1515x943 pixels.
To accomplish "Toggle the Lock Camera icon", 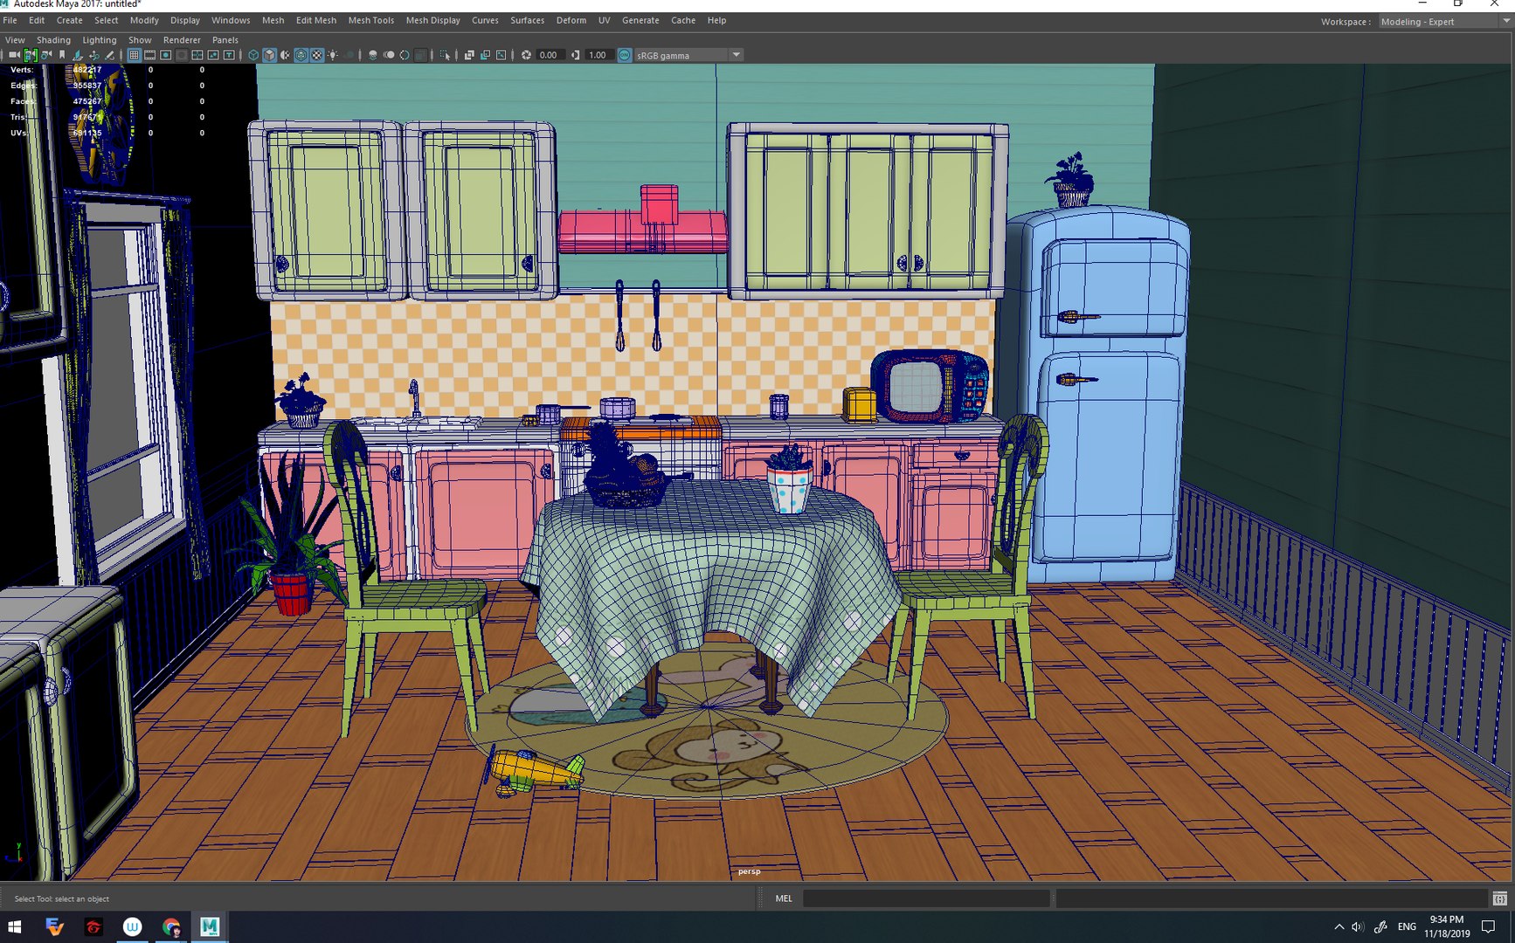I will tap(31, 55).
